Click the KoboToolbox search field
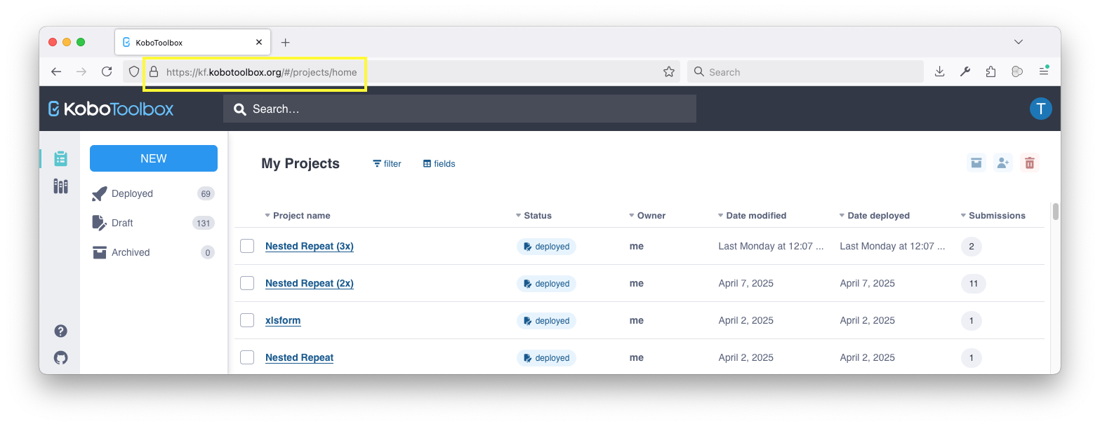Image resolution: width=1100 pixels, height=426 pixels. [x=460, y=109]
